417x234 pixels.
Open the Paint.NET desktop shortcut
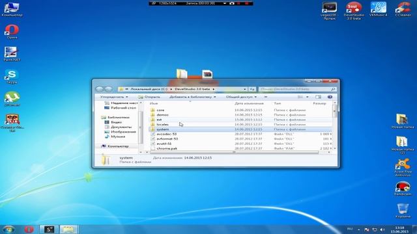(12, 54)
